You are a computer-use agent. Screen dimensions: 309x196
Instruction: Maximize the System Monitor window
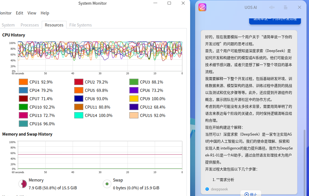(169, 3)
